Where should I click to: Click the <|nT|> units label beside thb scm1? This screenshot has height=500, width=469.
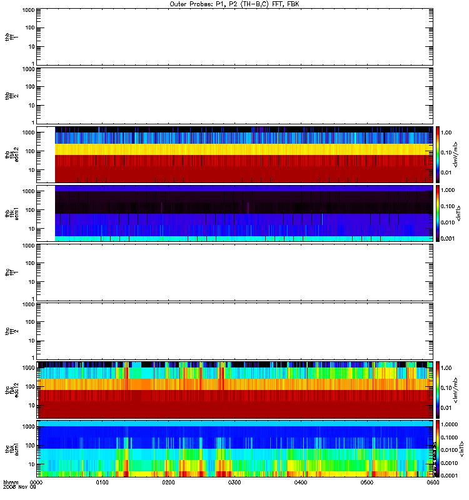[459, 213]
